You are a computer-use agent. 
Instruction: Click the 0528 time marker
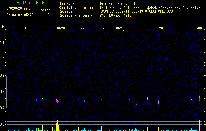(x=159, y=28)
